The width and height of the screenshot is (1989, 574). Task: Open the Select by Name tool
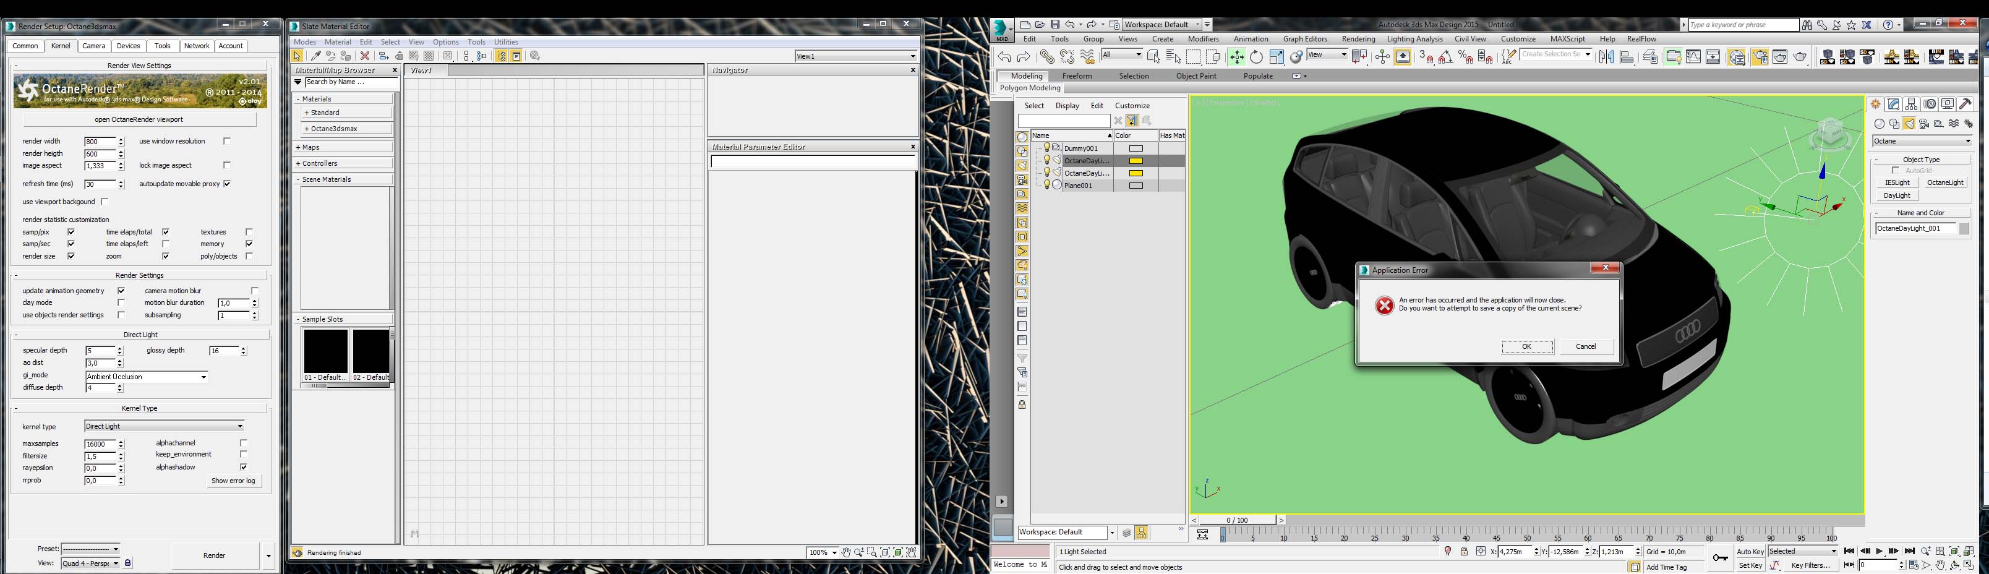coord(1174,56)
